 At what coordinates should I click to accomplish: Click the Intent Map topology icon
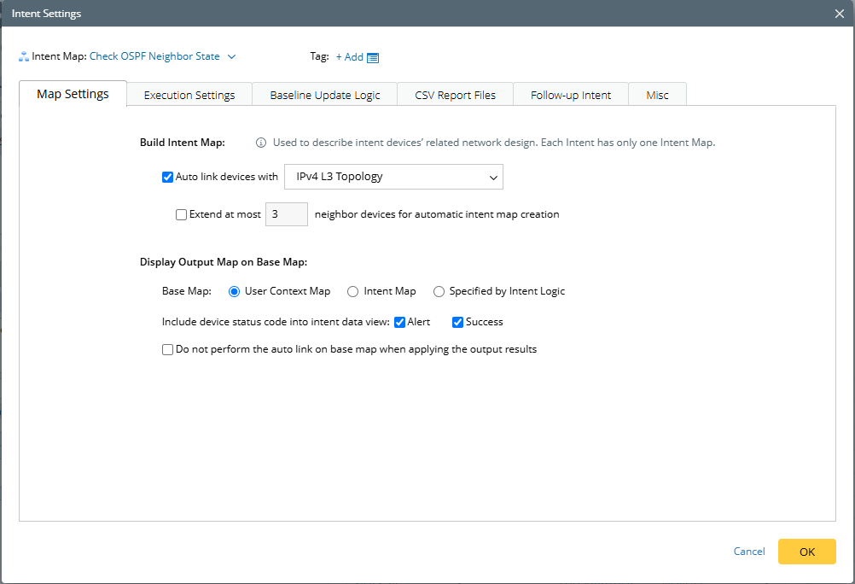click(23, 57)
